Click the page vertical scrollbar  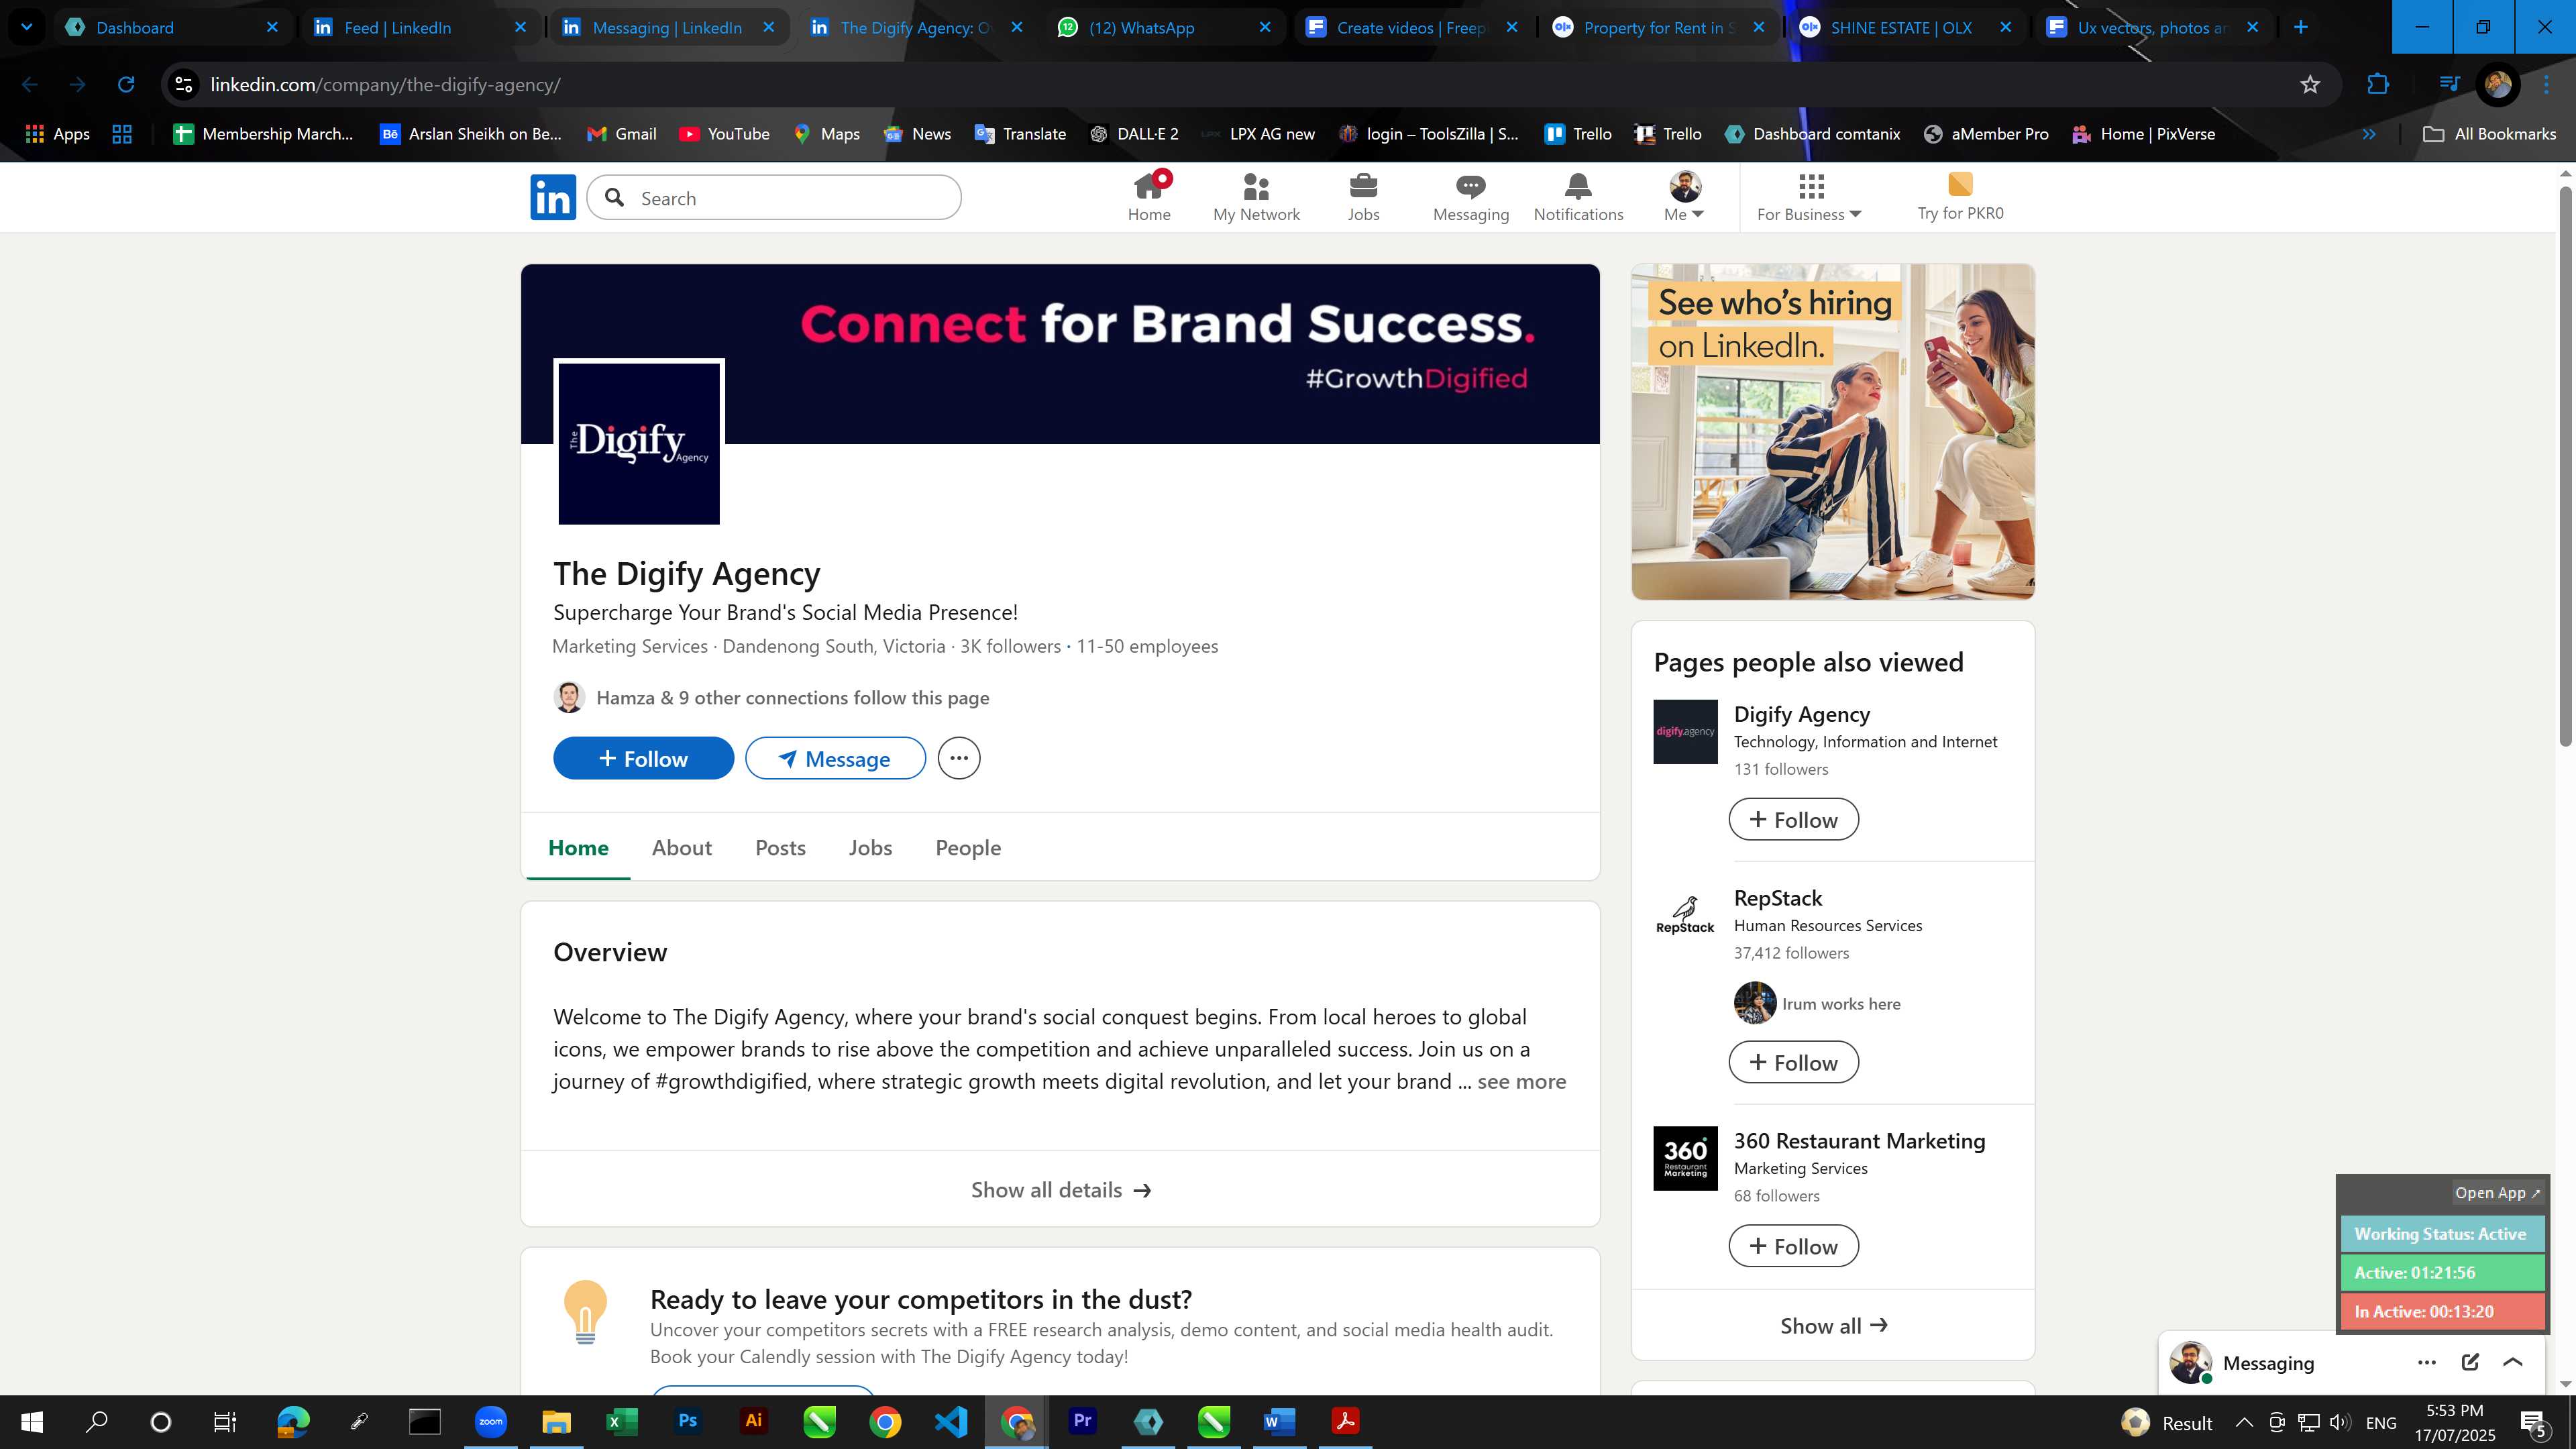click(x=2566, y=467)
